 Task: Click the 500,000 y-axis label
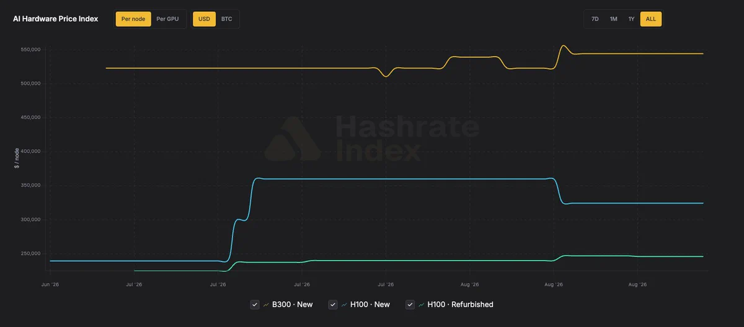pos(32,84)
